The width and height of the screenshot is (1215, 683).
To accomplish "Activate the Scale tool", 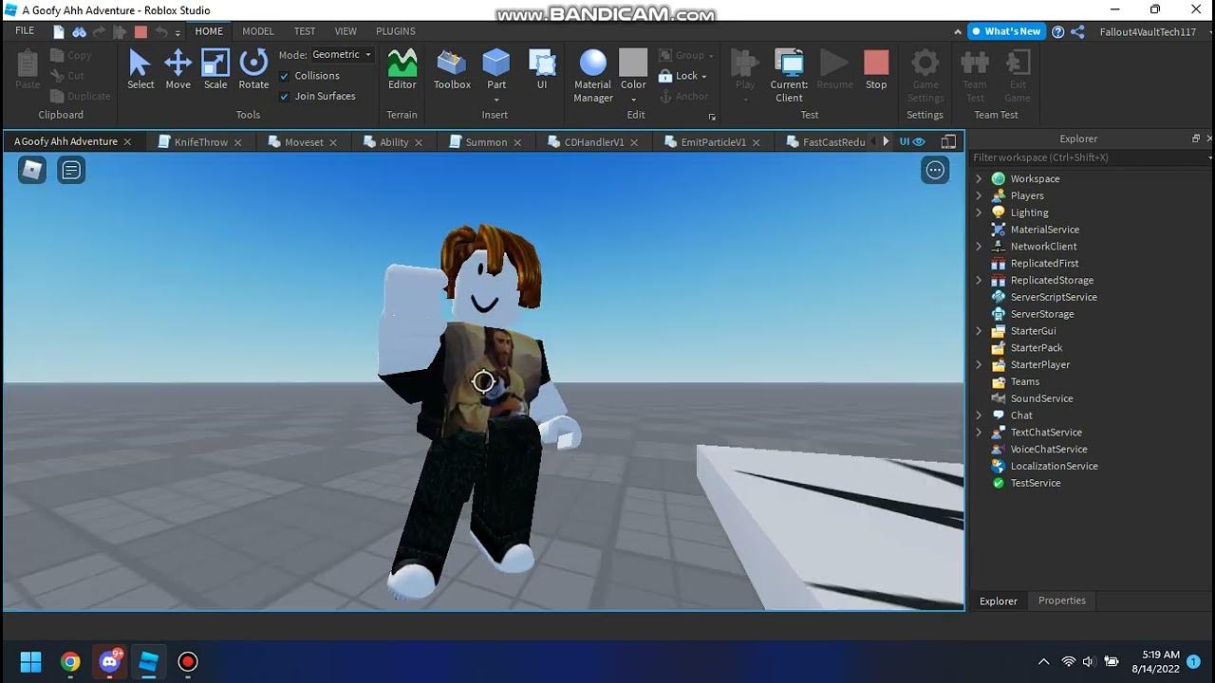I will 215,70.
